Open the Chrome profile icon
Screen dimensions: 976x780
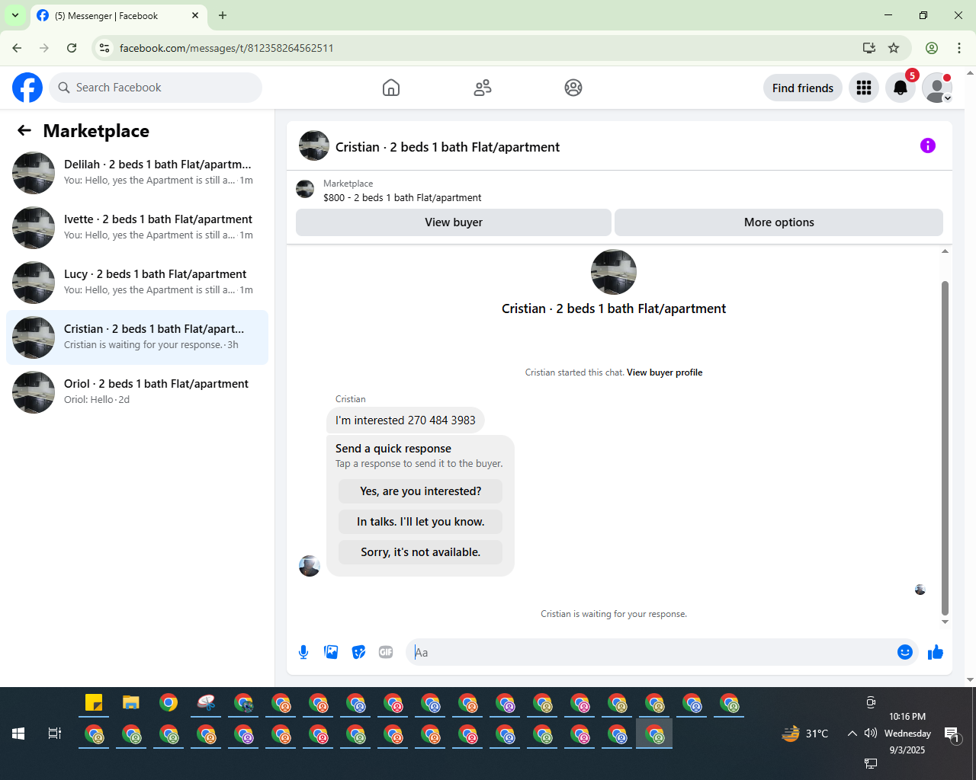pos(932,48)
